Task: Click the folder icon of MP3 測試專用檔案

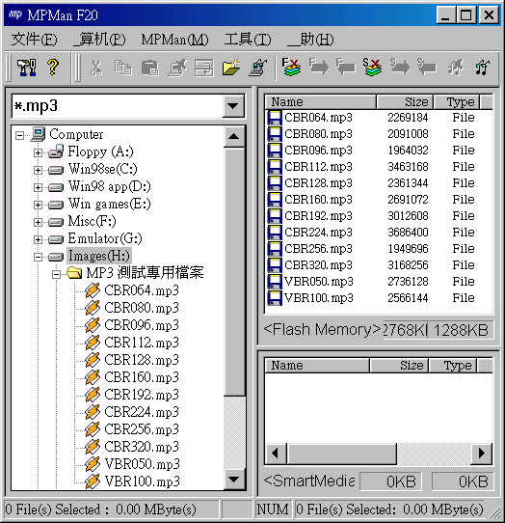Action: coord(74,273)
